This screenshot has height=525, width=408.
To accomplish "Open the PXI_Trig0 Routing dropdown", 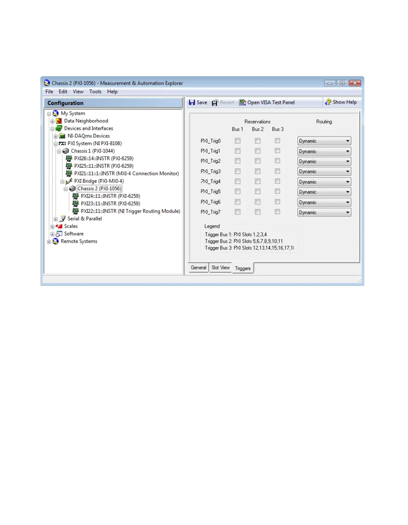I will 324,141.
